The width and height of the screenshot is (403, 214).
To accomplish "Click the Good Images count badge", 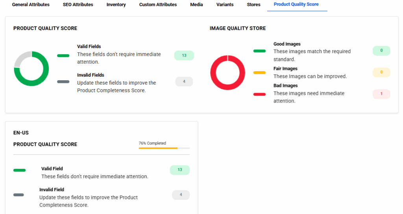I will pyautogui.click(x=381, y=51).
